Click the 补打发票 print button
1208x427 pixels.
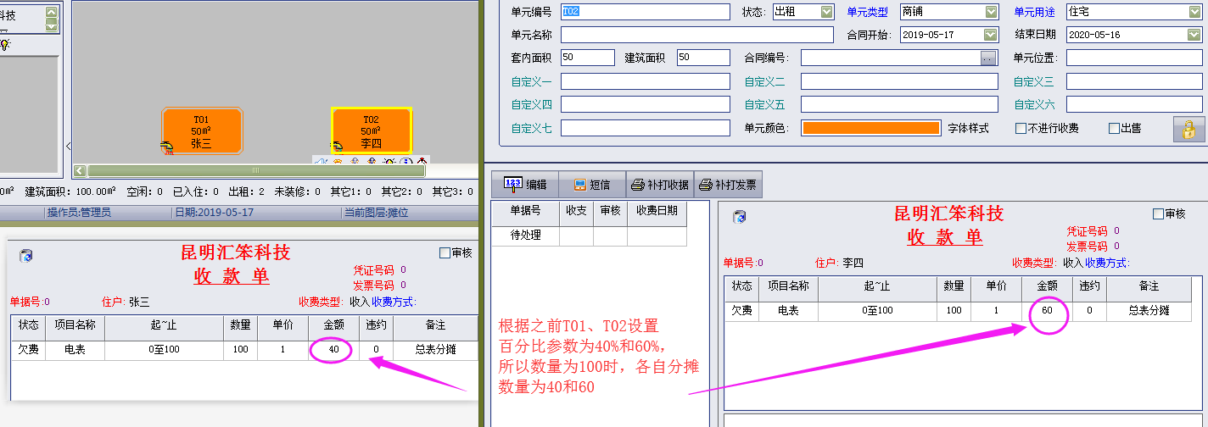[728, 184]
